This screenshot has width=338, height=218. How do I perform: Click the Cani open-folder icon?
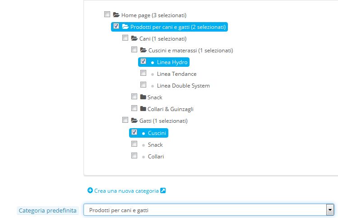click(x=134, y=38)
